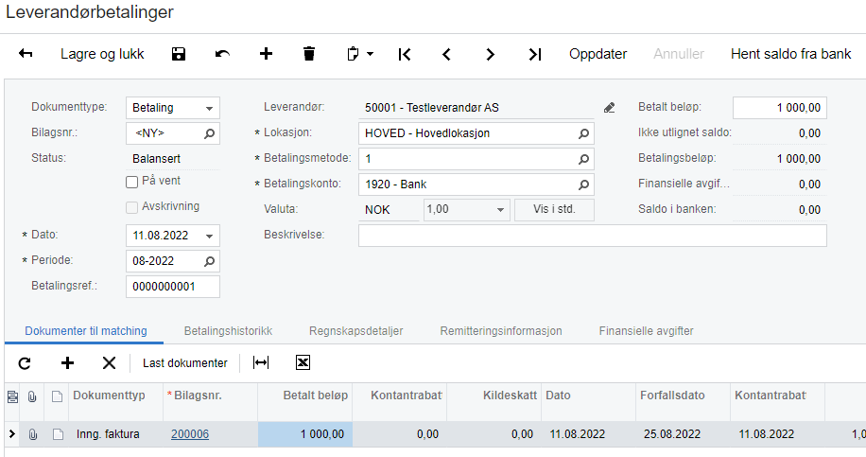This screenshot has height=457, width=866.
Task: Refresh the document matching grid
Action: (x=25, y=362)
